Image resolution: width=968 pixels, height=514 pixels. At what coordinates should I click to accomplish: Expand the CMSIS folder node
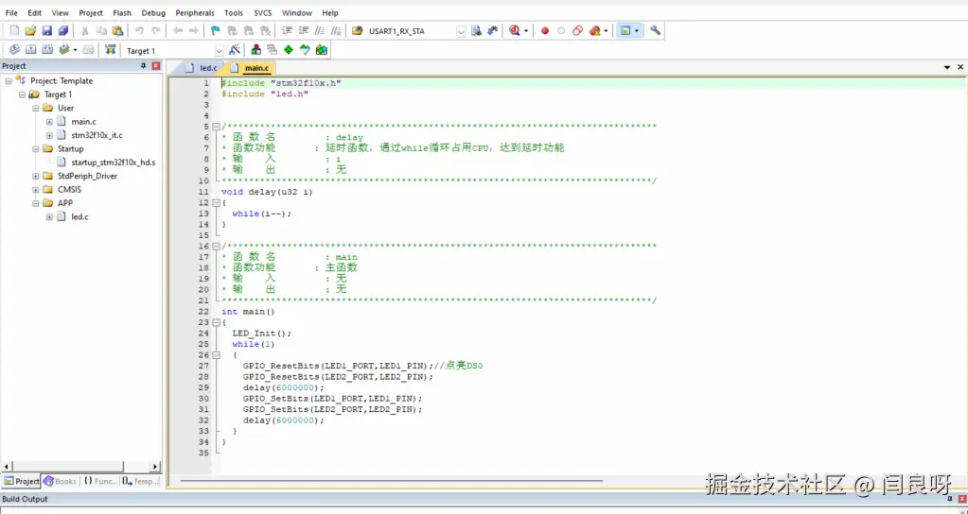36,189
